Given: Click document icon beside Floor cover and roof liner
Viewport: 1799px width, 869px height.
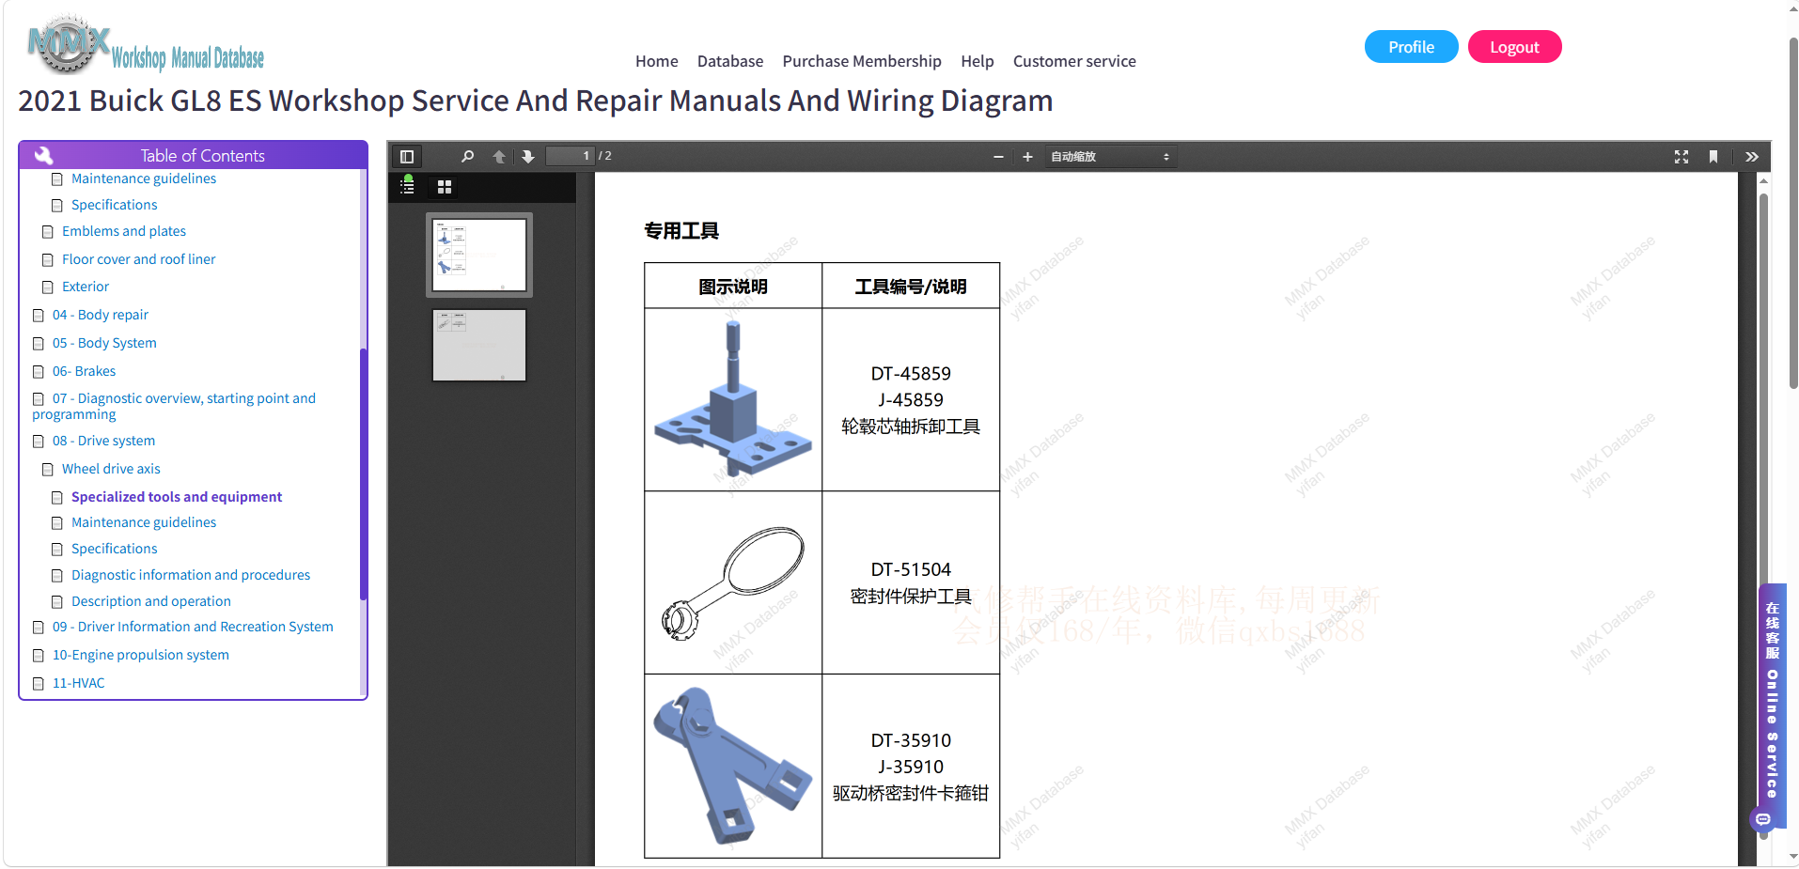Looking at the screenshot, I should tap(48, 260).
